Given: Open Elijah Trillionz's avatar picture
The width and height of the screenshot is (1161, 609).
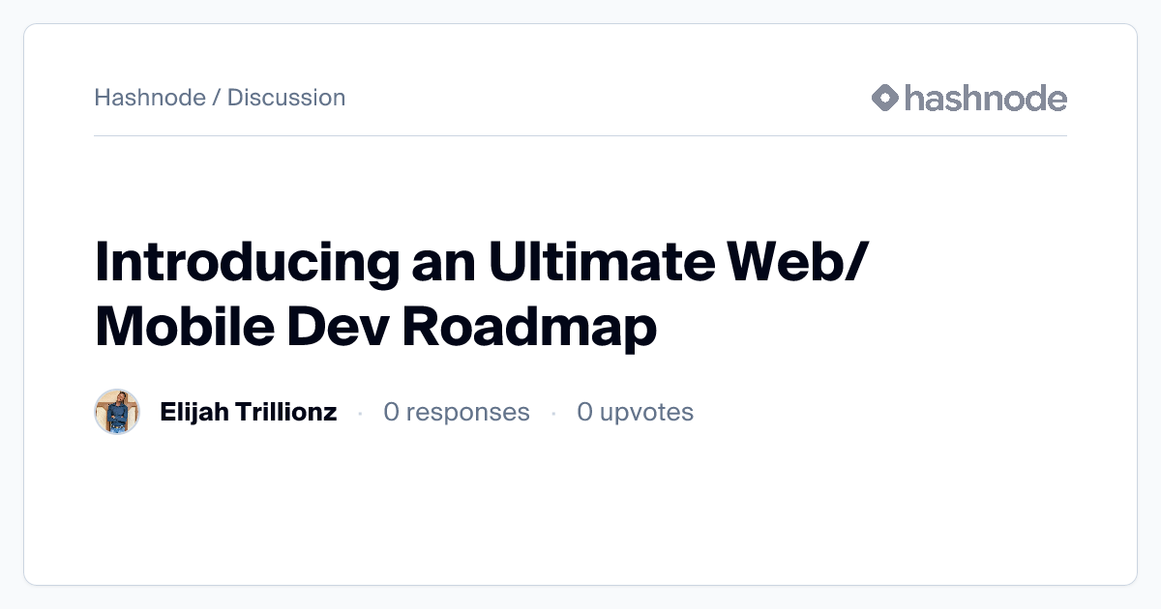Looking at the screenshot, I should [117, 412].
